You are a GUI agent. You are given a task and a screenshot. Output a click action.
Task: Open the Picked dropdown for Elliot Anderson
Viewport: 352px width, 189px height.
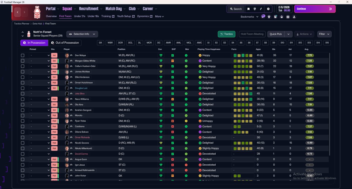40,77
